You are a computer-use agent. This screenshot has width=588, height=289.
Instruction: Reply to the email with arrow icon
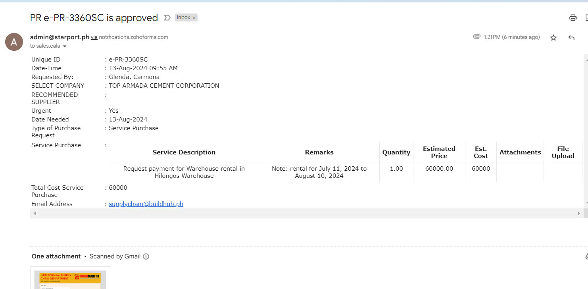coord(571,38)
